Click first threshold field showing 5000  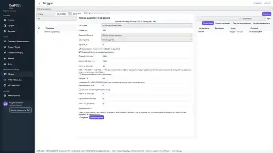[x=147, y=56]
